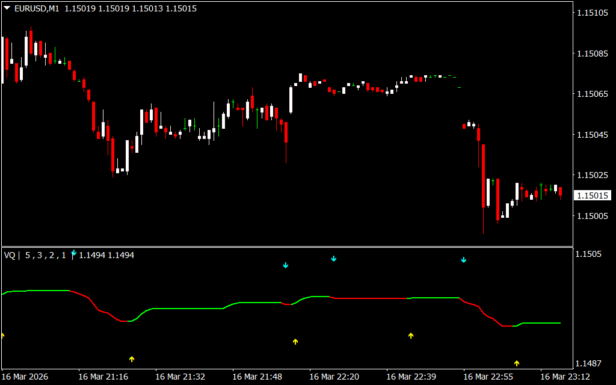This screenshot has width=616, height=385.
Task: Select yellow up arrow above 16 Mar 21:16
Action: pyautogui.click(x=132, y=359)
